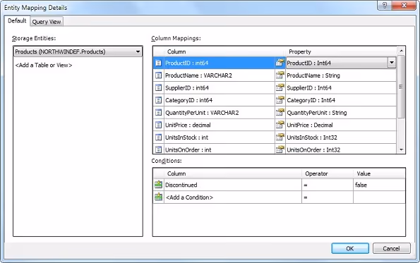Click the CategoryID : Int64 property cell
420x263 pixels.
341,100
